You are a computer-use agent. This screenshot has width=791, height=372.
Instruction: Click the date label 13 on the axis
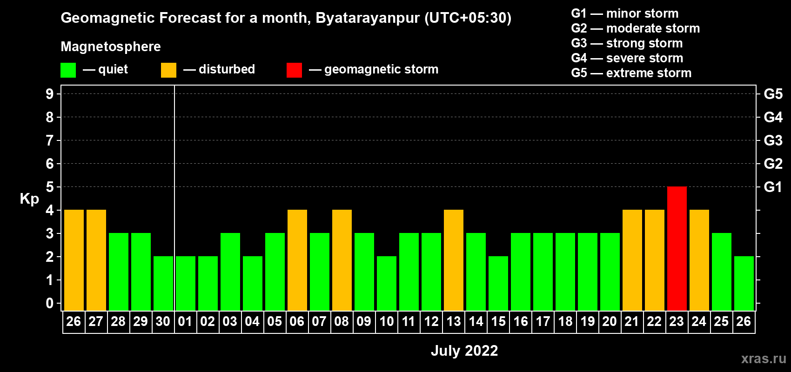454,321
